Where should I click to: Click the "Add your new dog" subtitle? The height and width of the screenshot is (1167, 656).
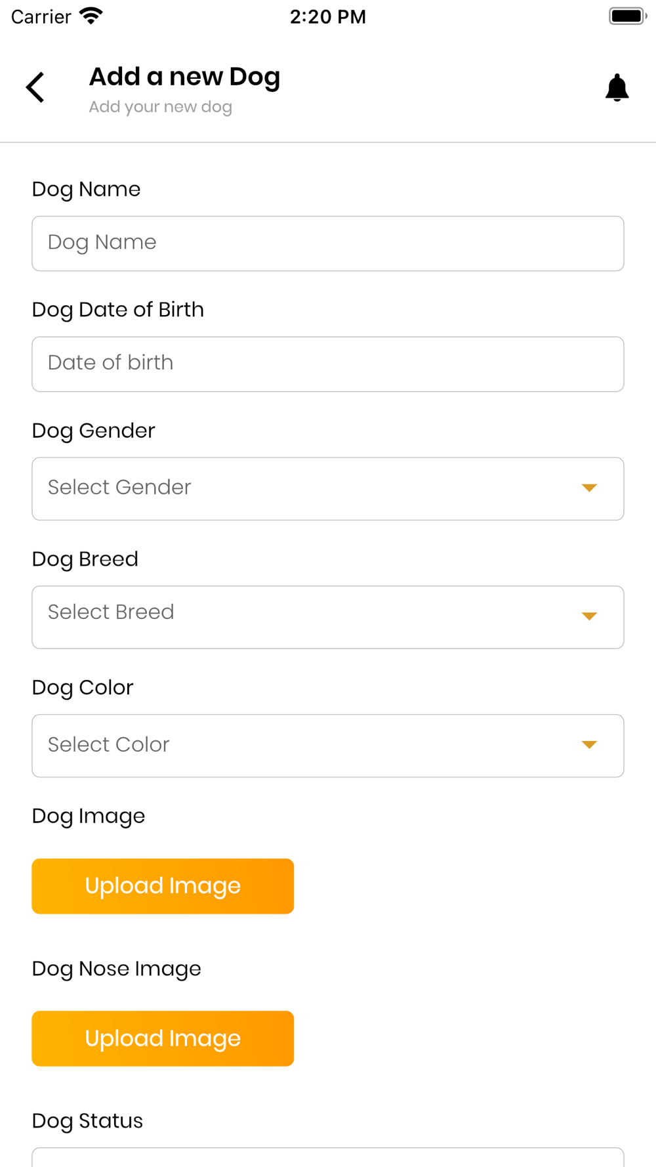click(161, 107)
